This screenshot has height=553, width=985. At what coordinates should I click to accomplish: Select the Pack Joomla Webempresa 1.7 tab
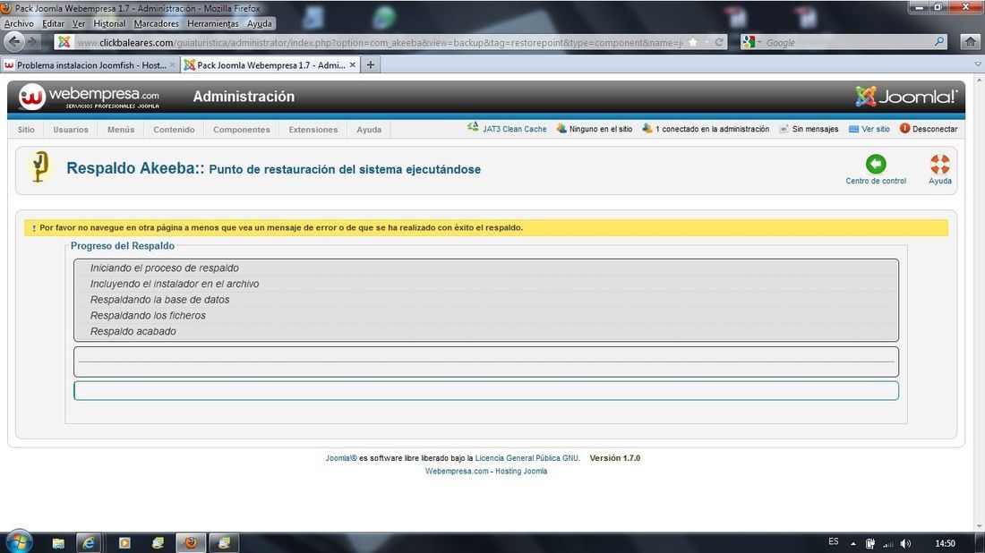(x=270, y=64)
